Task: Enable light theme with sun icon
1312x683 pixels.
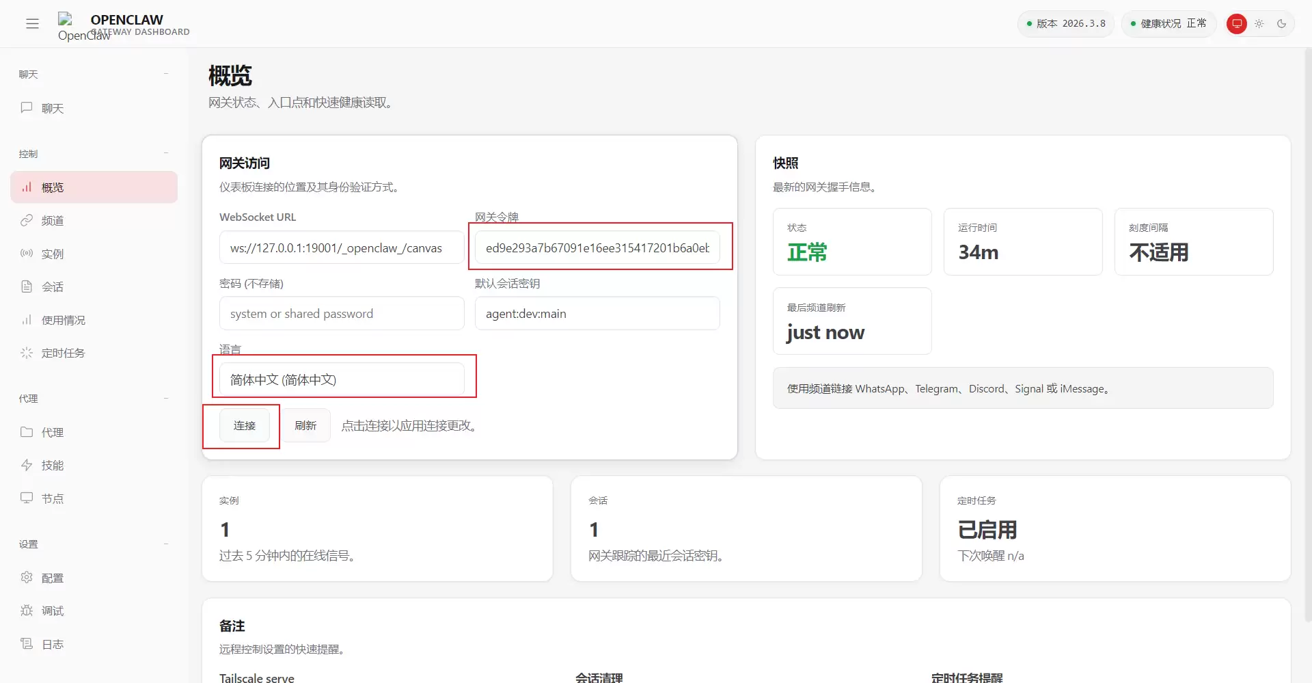Action: [x=1259, y=24]
